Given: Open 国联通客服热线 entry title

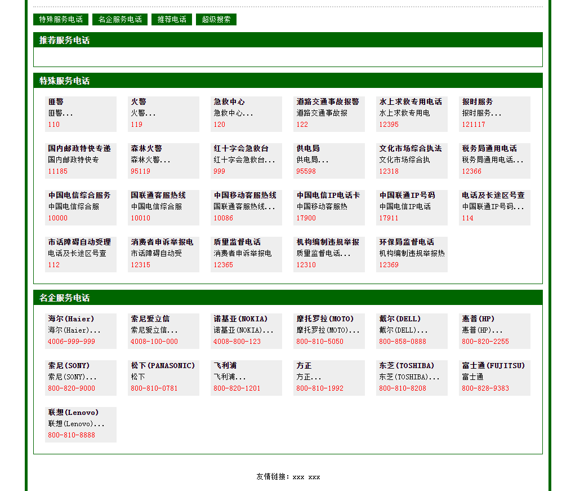Looking at the screenshot, I should (158, 195).
